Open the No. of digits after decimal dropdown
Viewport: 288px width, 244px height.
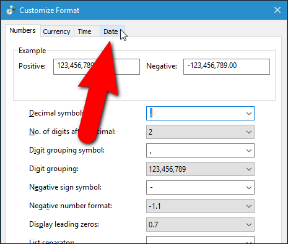click(200, 132)
